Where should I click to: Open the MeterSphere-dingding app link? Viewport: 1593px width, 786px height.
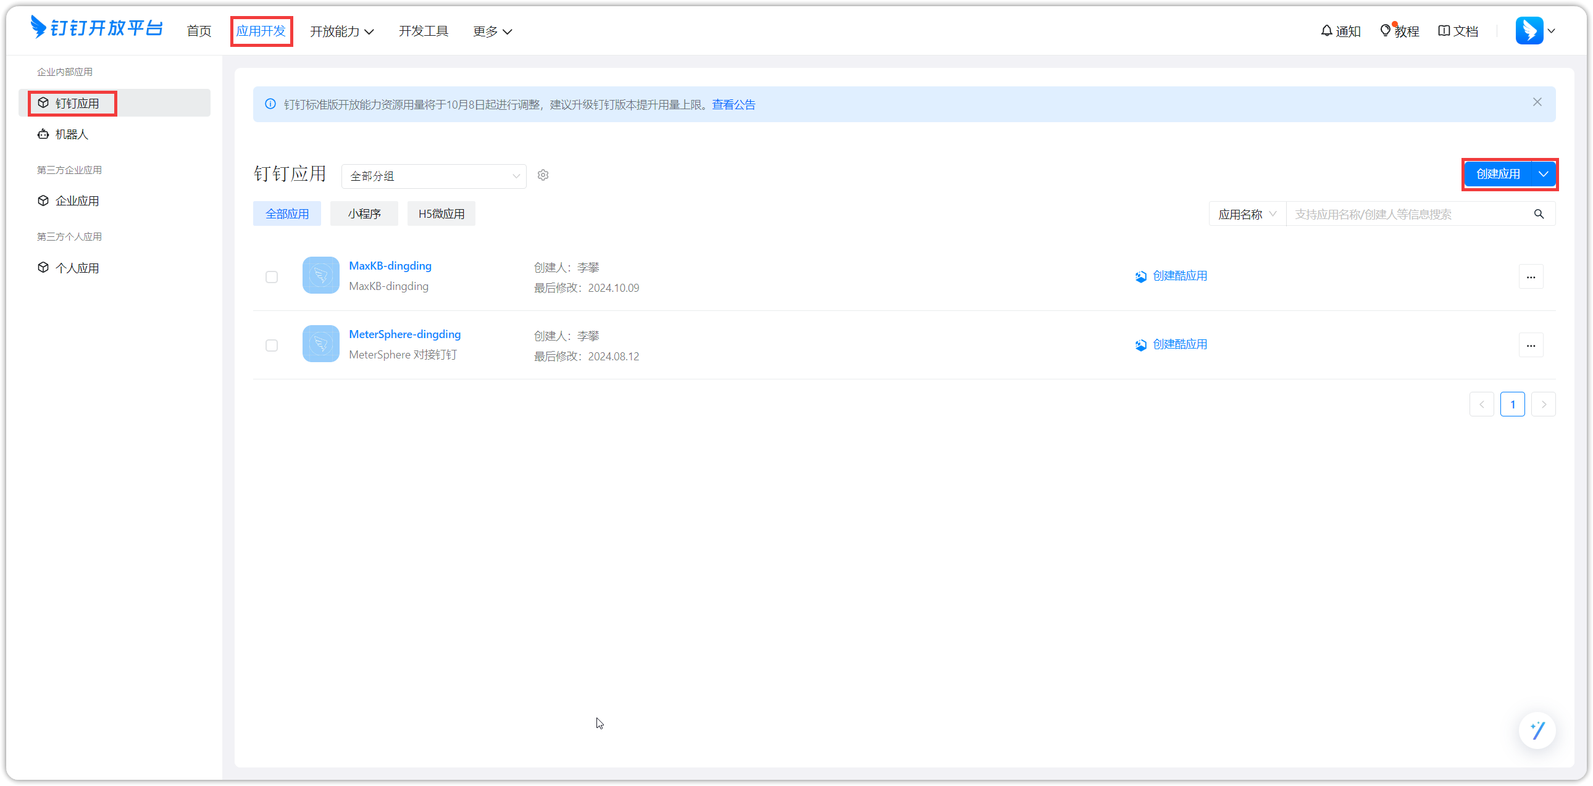405,334
